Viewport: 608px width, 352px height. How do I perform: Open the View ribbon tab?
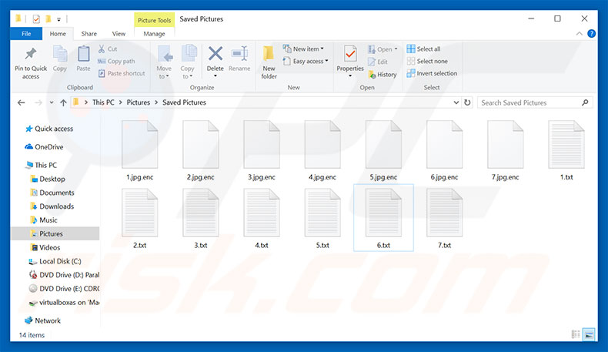[x=119, y=34]
